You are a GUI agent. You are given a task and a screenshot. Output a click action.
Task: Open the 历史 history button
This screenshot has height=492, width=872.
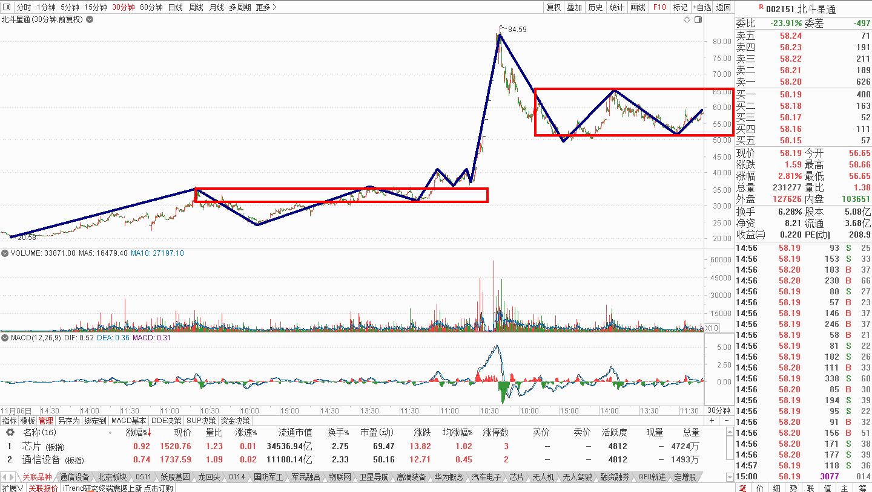coord(595,7)
